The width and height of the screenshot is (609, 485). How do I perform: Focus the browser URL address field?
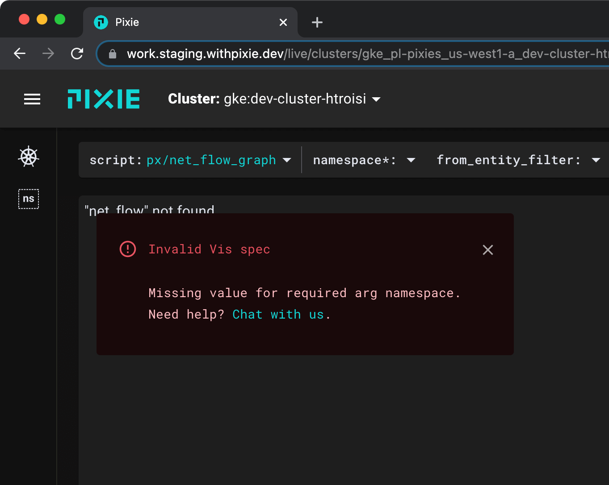[x=357, y=54]
